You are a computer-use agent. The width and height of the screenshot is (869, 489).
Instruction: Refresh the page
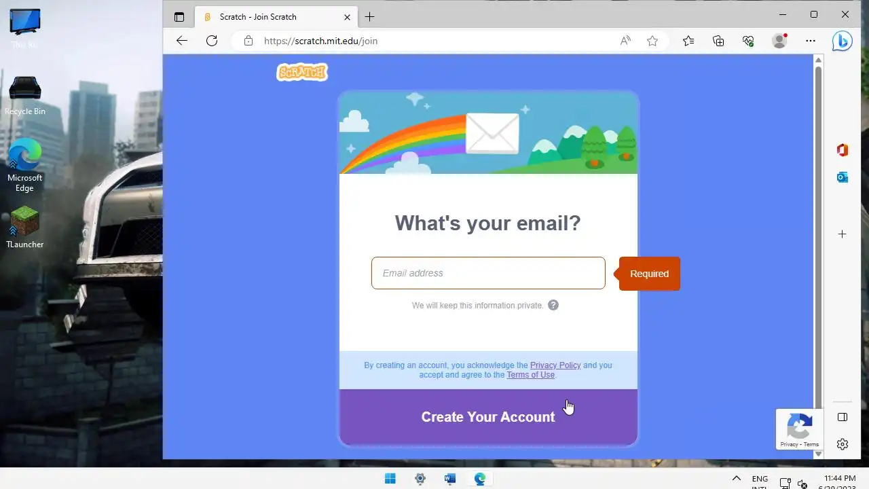[x=212, y=41]
